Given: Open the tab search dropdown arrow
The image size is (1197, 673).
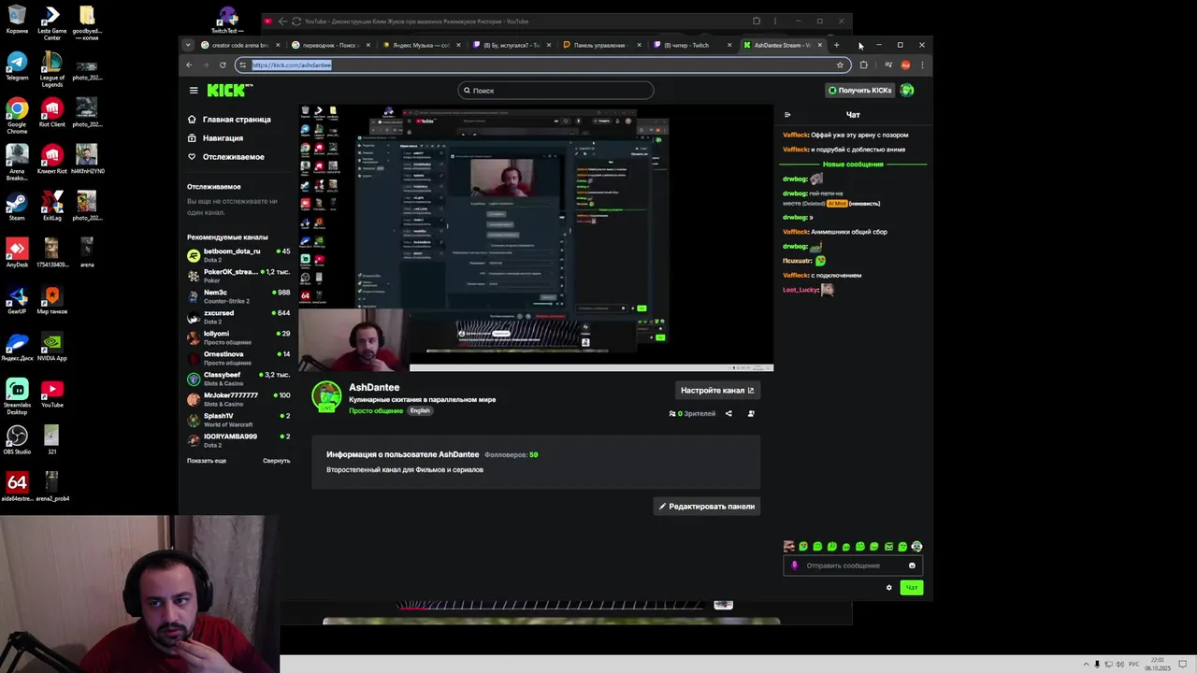Looking at the screenshot, I should click(x=188, y=45).
